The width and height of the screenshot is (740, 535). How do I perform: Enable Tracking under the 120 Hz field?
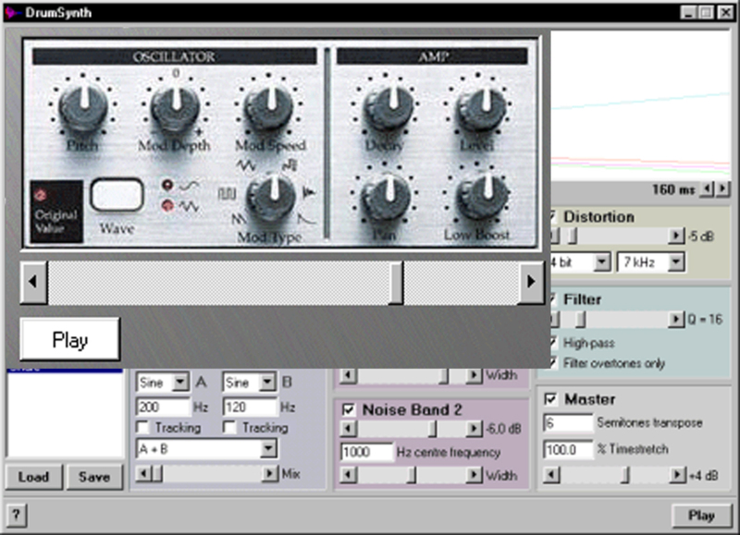tap(229, 427)
